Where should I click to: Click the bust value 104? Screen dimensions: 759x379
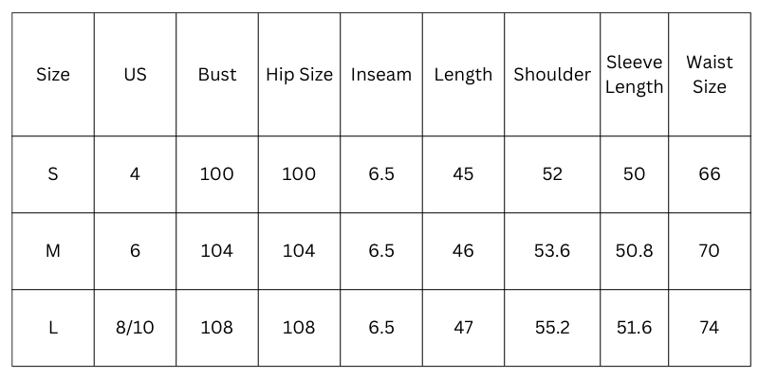click(217, 251)
